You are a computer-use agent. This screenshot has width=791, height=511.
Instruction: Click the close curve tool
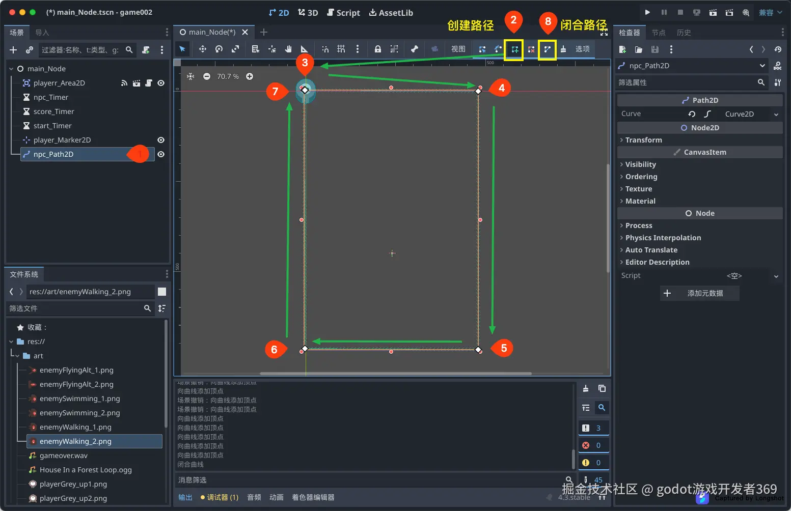[548, 49]
